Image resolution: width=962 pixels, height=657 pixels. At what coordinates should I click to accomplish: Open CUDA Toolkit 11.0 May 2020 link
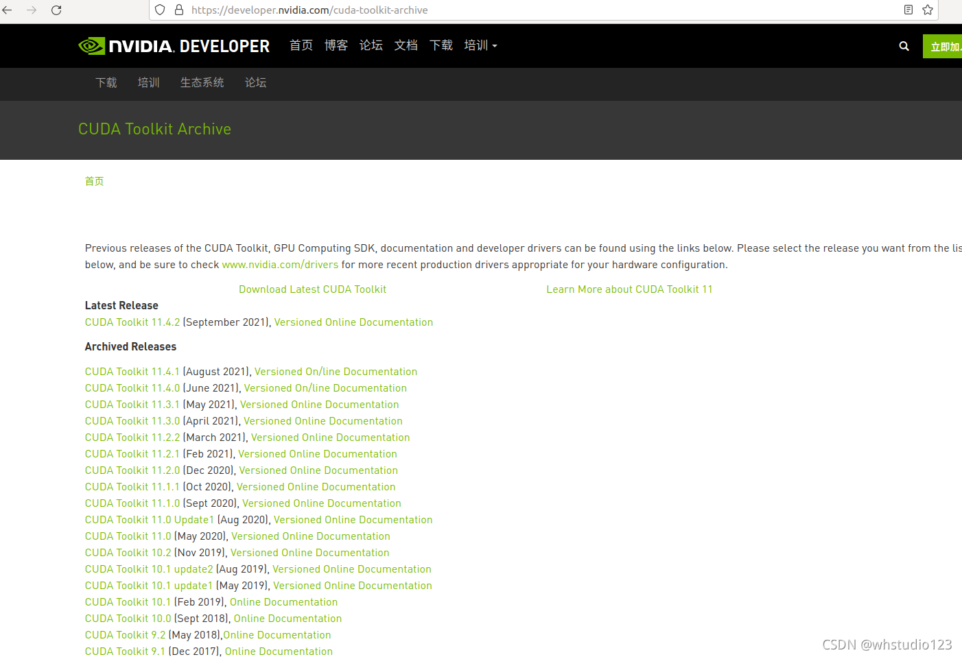click(128, 536)
